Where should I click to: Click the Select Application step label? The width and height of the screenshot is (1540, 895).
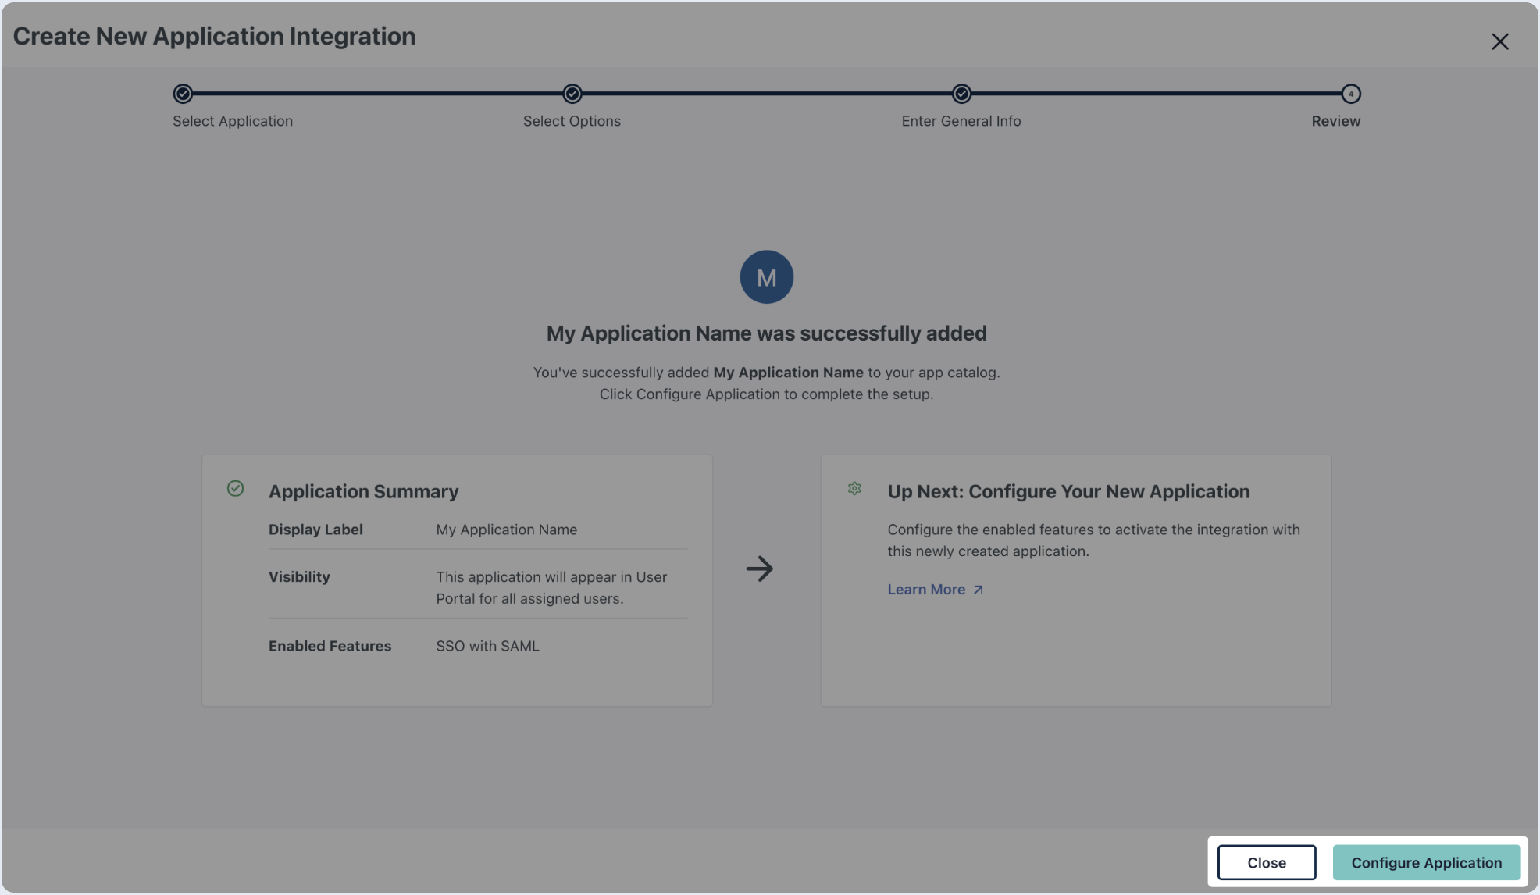(233, 121)
